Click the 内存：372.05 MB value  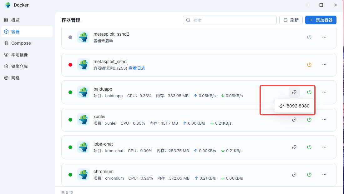173,178
